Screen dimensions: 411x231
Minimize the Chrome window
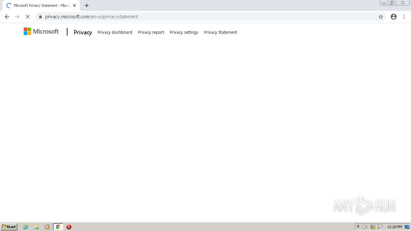pos(384,3)
